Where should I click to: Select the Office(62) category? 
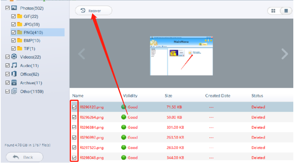29,74
